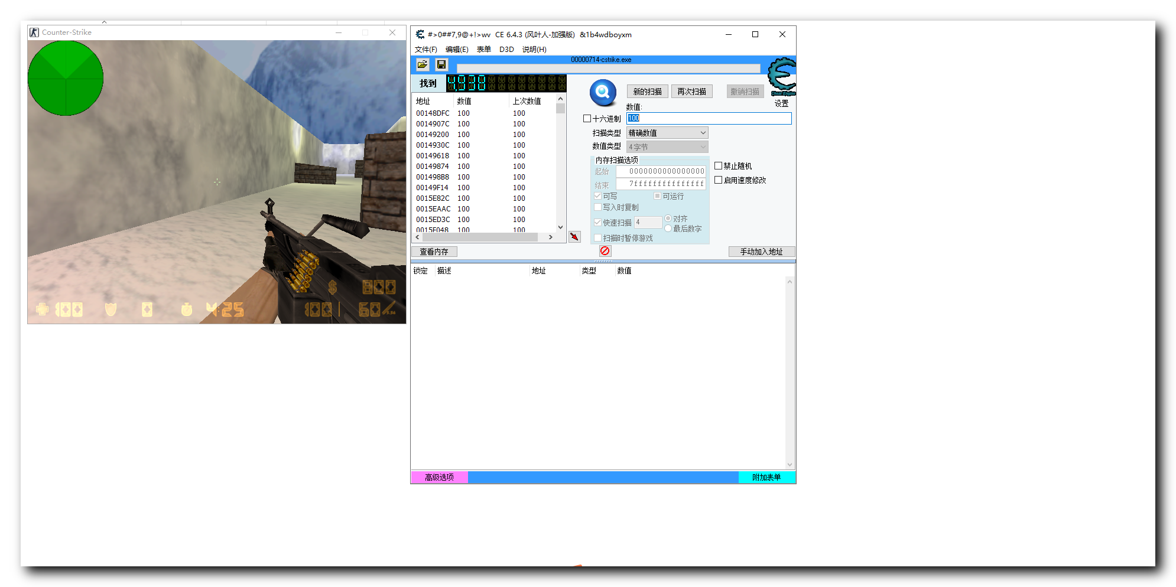Toggle the 可运行 executable checkbox
The width and height of the screenshot is (1176, 587).
click(x=657, y=196)
